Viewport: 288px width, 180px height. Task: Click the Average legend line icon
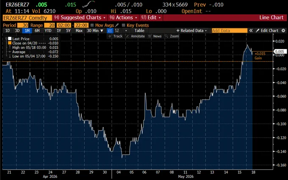point(10,52)
